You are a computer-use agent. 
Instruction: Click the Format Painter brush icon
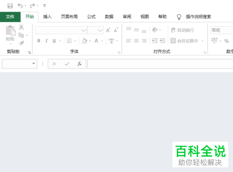click(21, 43)
